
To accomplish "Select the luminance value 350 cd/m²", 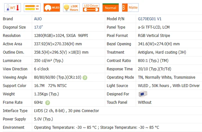I will click(x=43, y=61).
